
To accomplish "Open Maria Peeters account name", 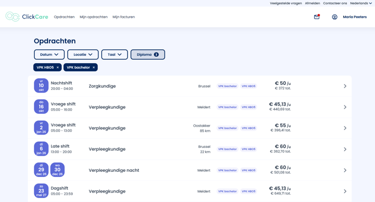I will point(355,17).
